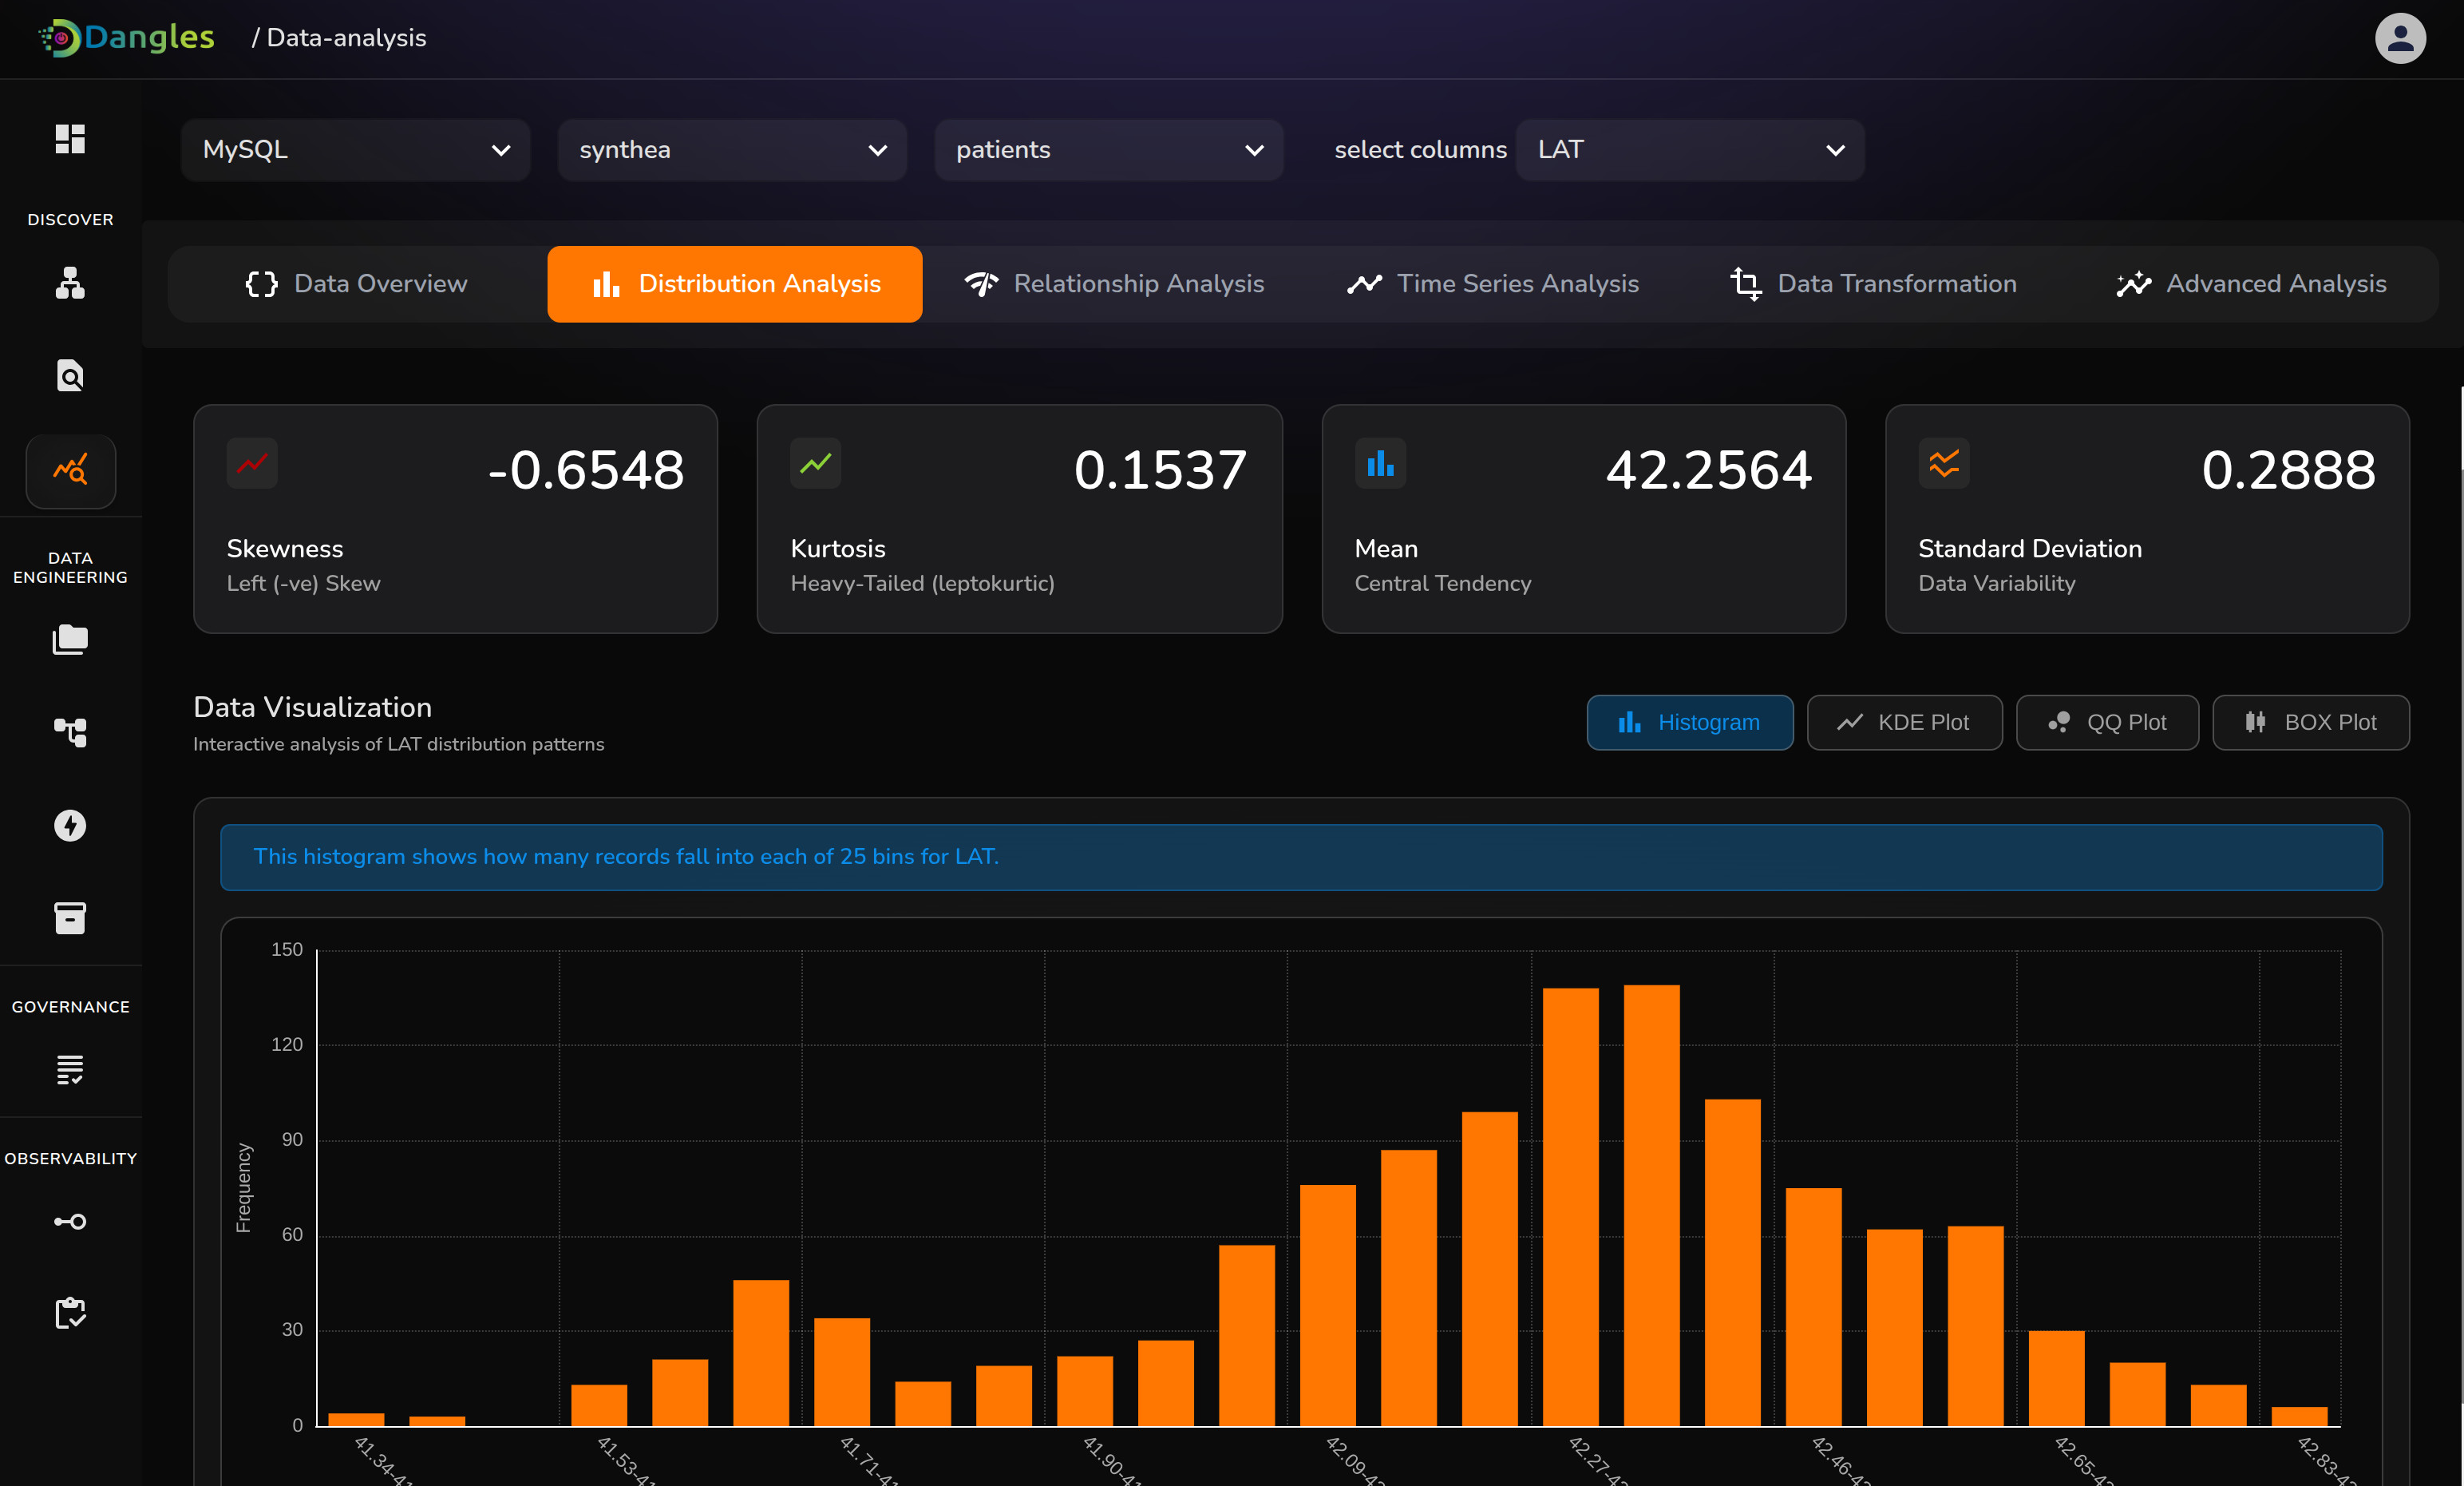This screenshot has width=2464, height=1486.
Task: Switch chart view to QQ Plot
Action: coord(2107,723)
